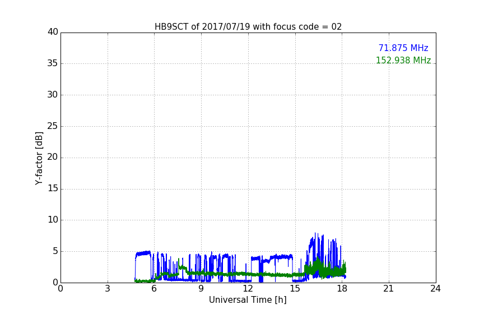Image resolution: width=484 pixels, height=323 pixels.
Task: Click the y-axis tick label '35'
Action: 53,63
